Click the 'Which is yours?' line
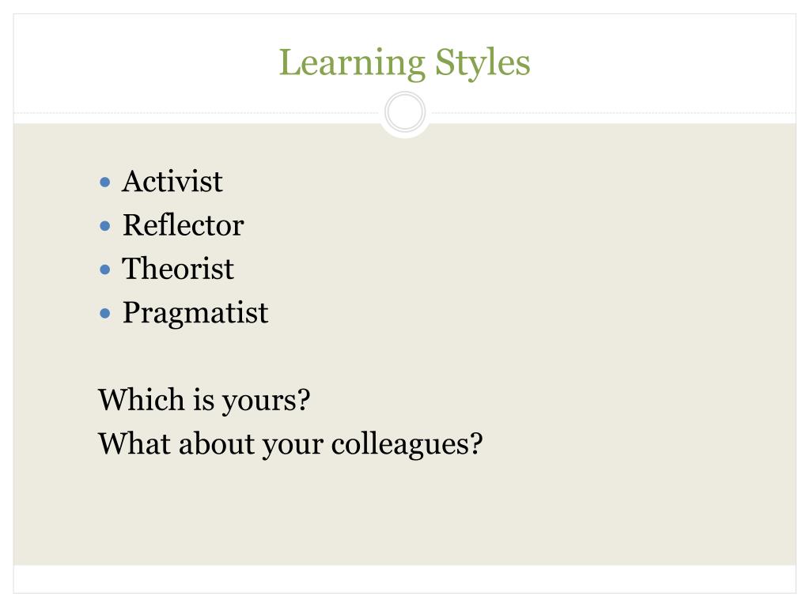 pos(204,400)
